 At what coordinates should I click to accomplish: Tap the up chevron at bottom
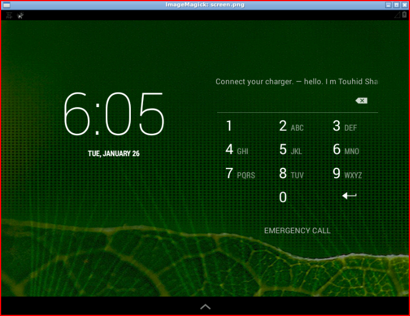(x=205, y=307)
